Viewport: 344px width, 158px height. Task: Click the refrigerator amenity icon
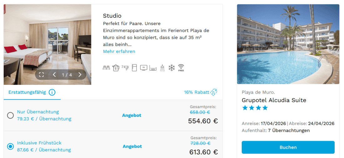click(134, 68)
